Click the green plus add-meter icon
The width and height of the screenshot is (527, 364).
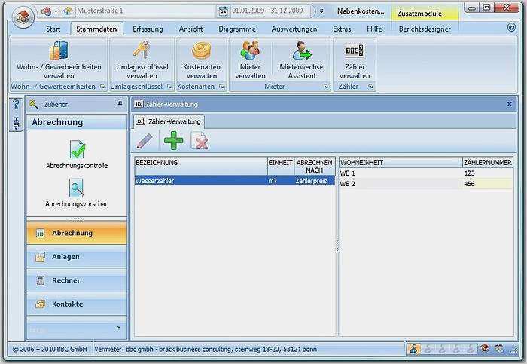coord(173,140)
